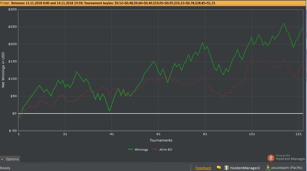Click the Tournaments axis title
Image resolution: width=307 pixels, height=171 pixels.
[161, 140]
